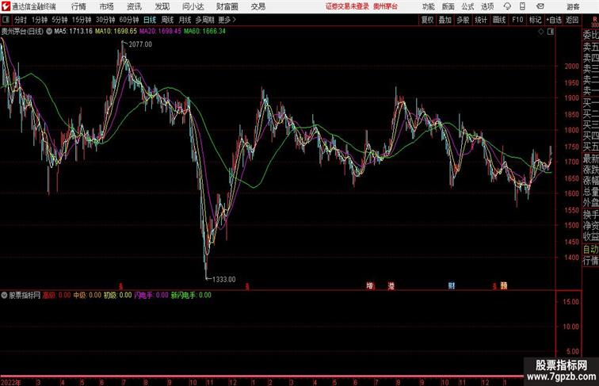Open the 问小达 menu

coord(193,6)
